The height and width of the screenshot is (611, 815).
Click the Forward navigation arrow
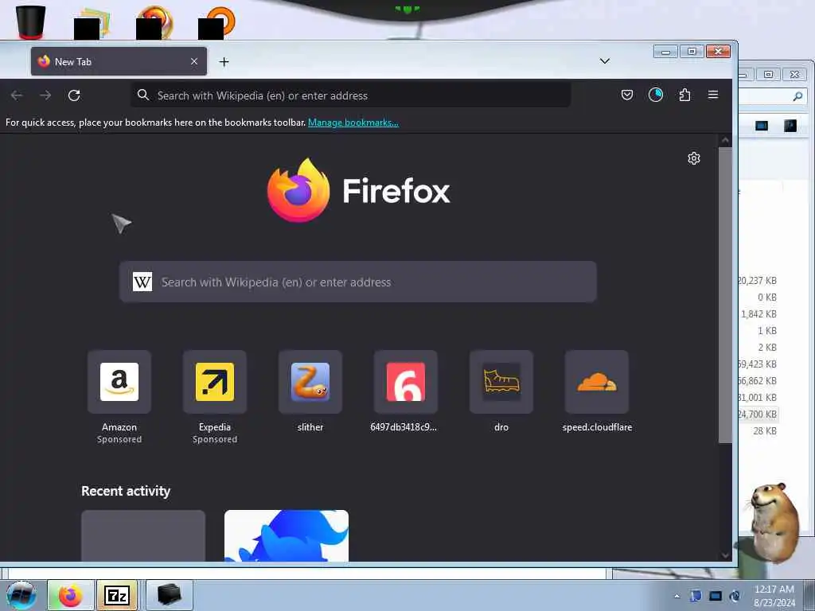point(45,95)
